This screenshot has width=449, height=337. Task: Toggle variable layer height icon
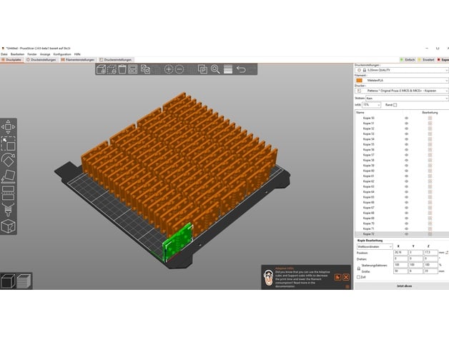[x=228, y=69]
